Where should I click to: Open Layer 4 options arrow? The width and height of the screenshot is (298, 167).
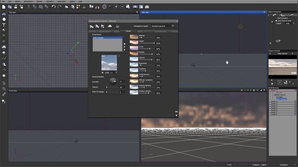coord(295,106)
